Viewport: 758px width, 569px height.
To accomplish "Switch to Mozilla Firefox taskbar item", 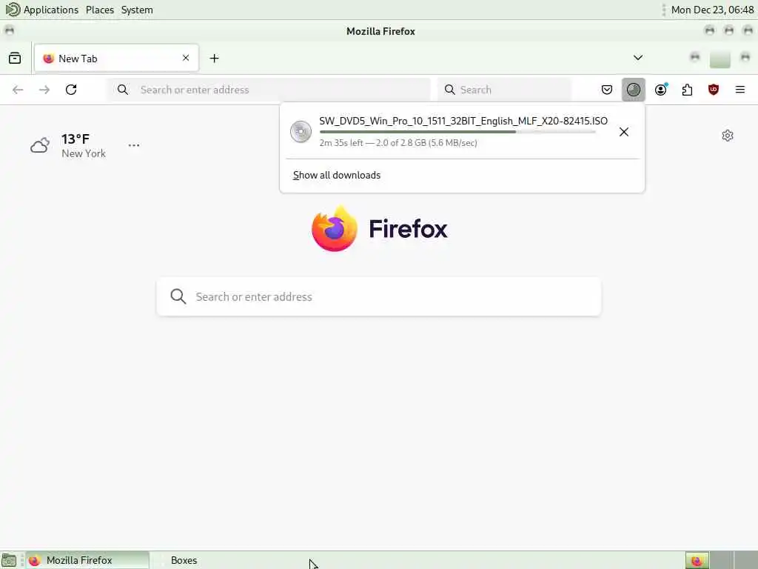I will [x=87, y=560].
